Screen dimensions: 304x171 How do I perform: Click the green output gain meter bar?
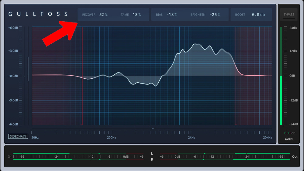pos(281,101)
